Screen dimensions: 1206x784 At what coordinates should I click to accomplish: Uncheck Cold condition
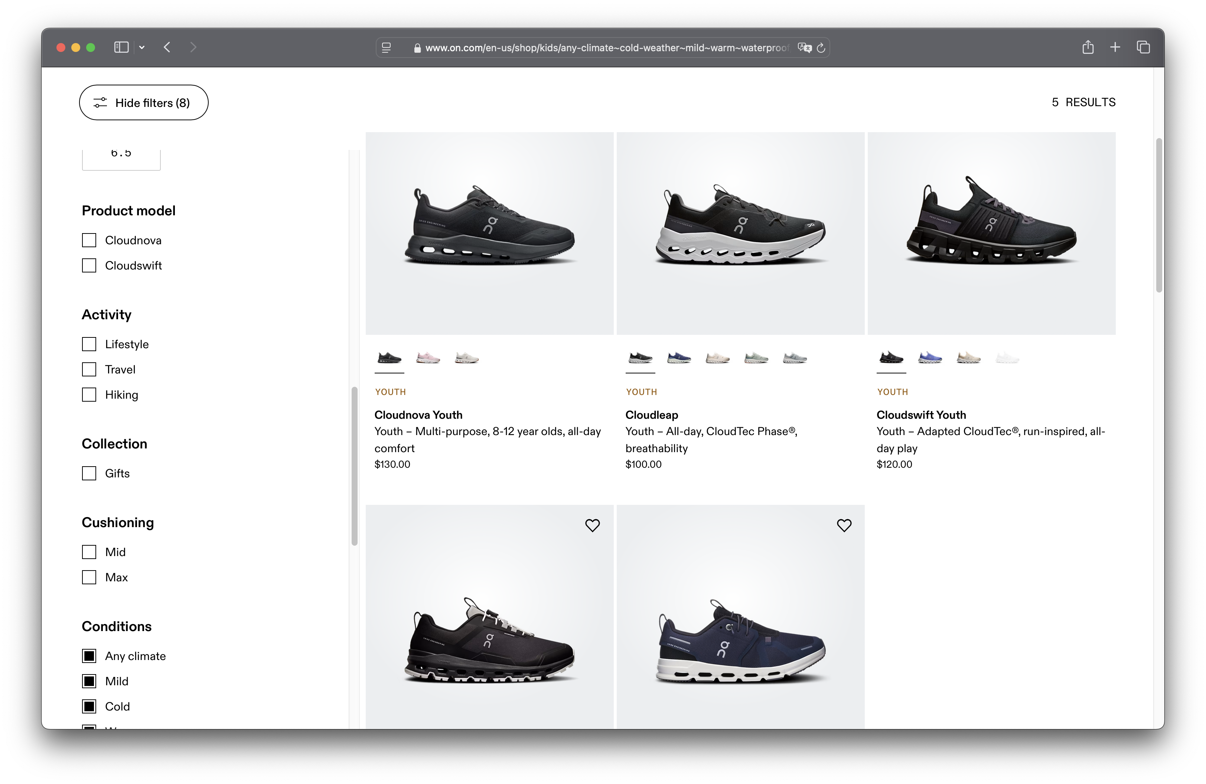(89, 707)
